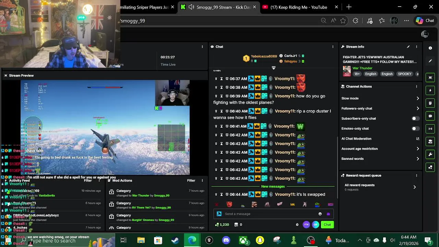The width and height of the screenshot is (439, 247).
Task: Open Smoggy_99 link in the War Thunder mod action
Action: 162,196
